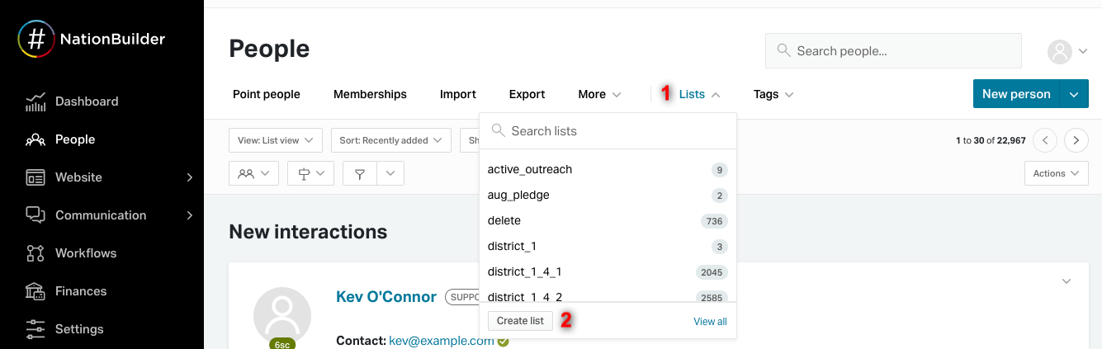This screenshot has width=1102, height=349.
Task: Open the user account avatar menu
Action: tap(1060, 52)
